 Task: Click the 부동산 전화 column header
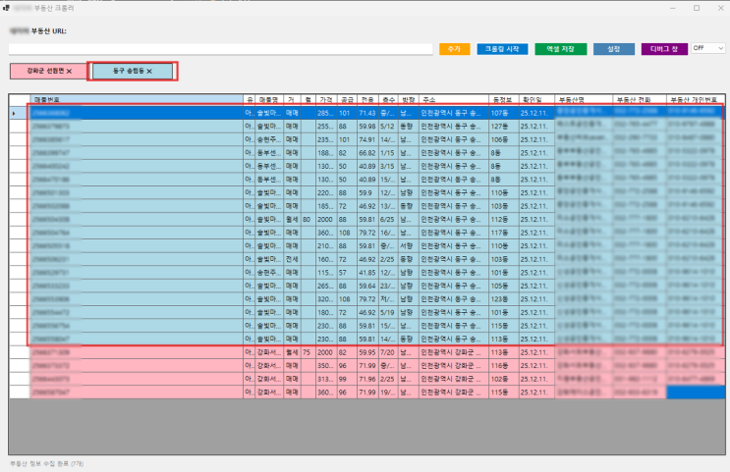[640, 99]
